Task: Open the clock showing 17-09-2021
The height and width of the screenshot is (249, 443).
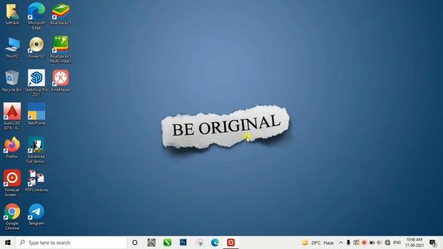Action: tap(414, 243)
